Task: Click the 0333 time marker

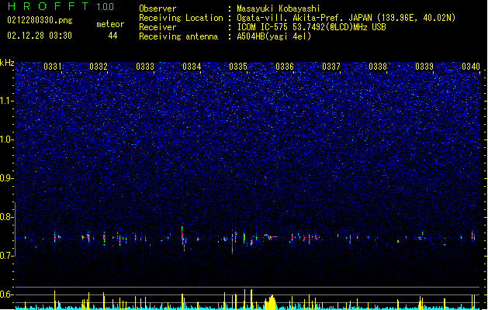Action: click(x=145, y=67)
